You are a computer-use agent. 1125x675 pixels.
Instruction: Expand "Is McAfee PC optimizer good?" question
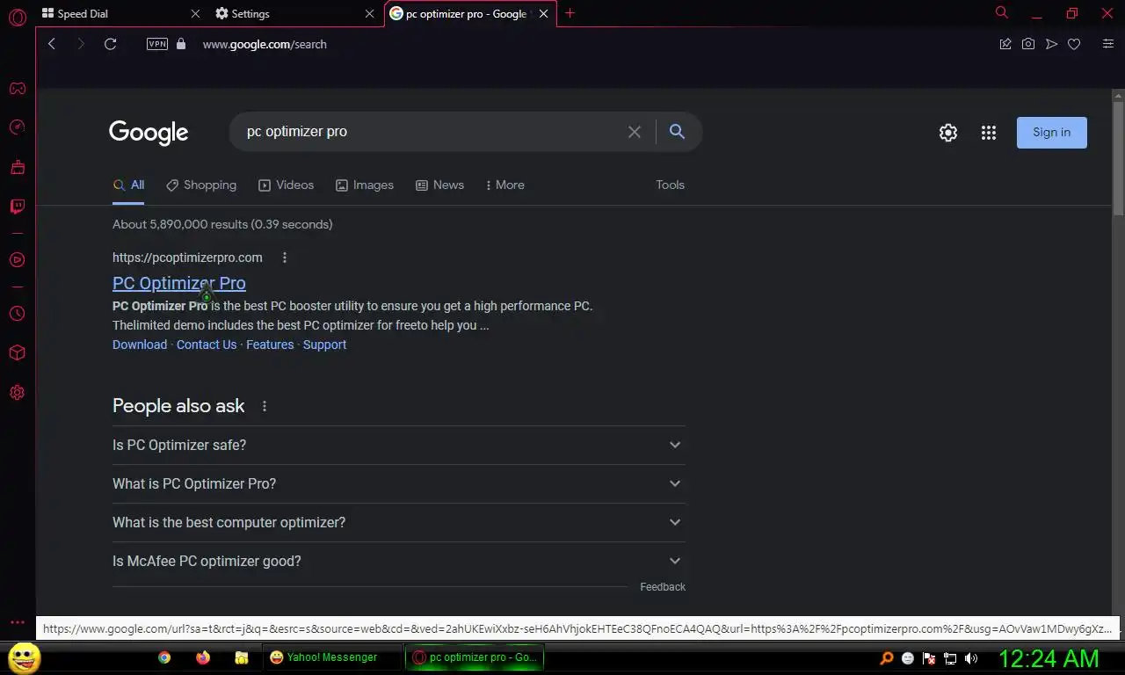399,561
